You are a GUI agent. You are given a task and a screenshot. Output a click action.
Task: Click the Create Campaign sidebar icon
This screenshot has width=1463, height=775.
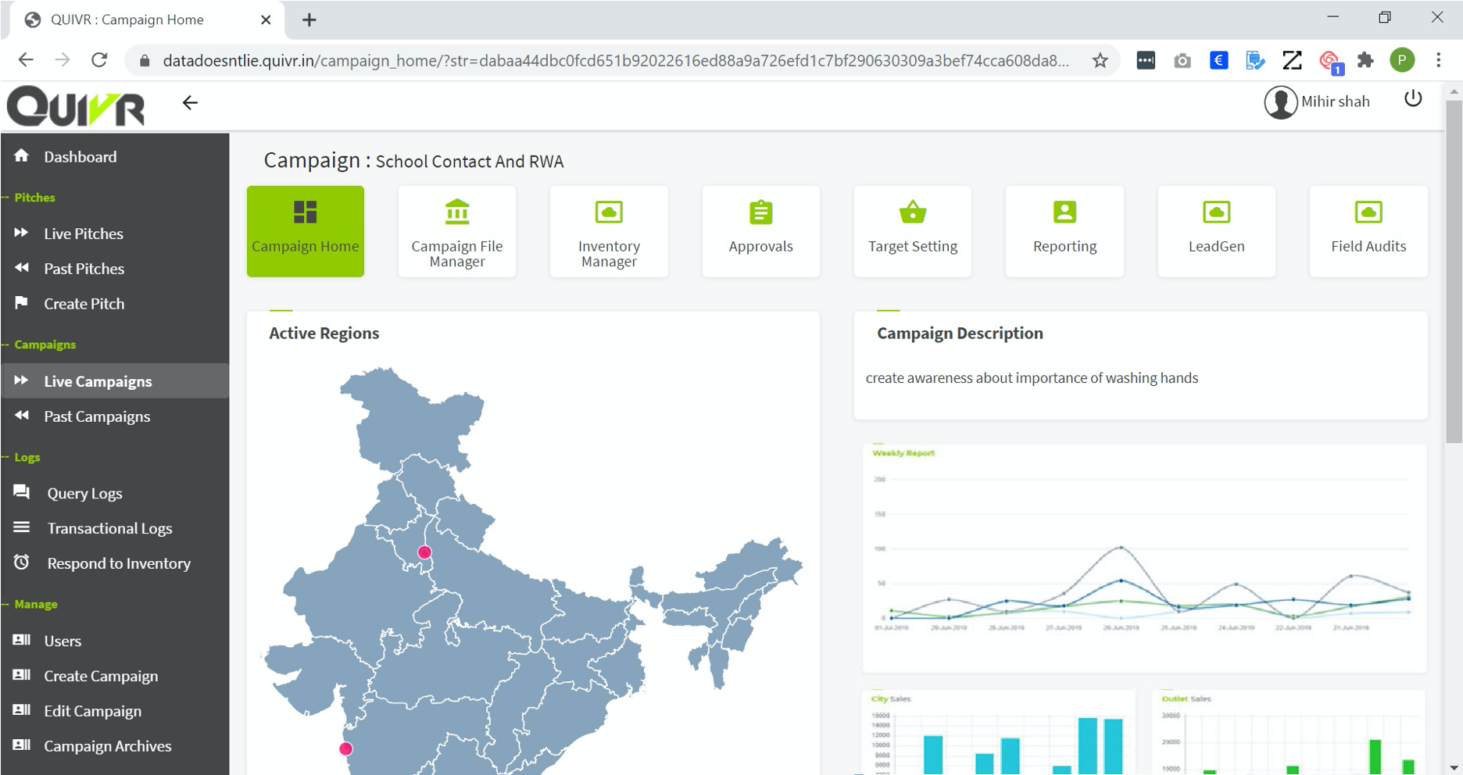21,674
